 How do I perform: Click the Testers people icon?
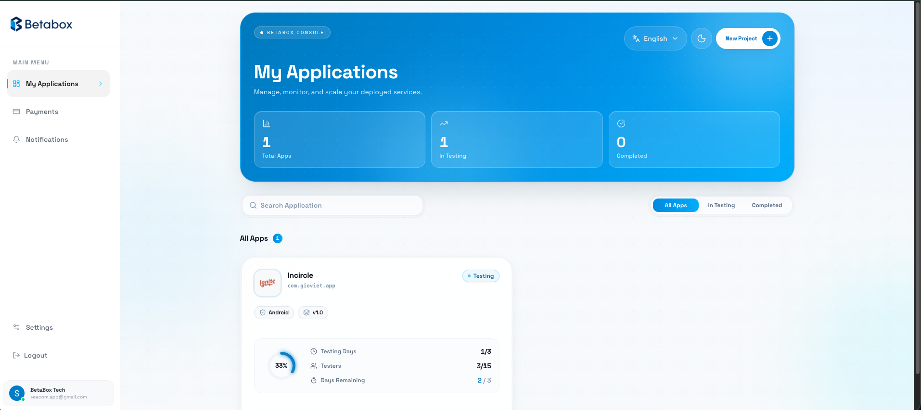[314, 366]
